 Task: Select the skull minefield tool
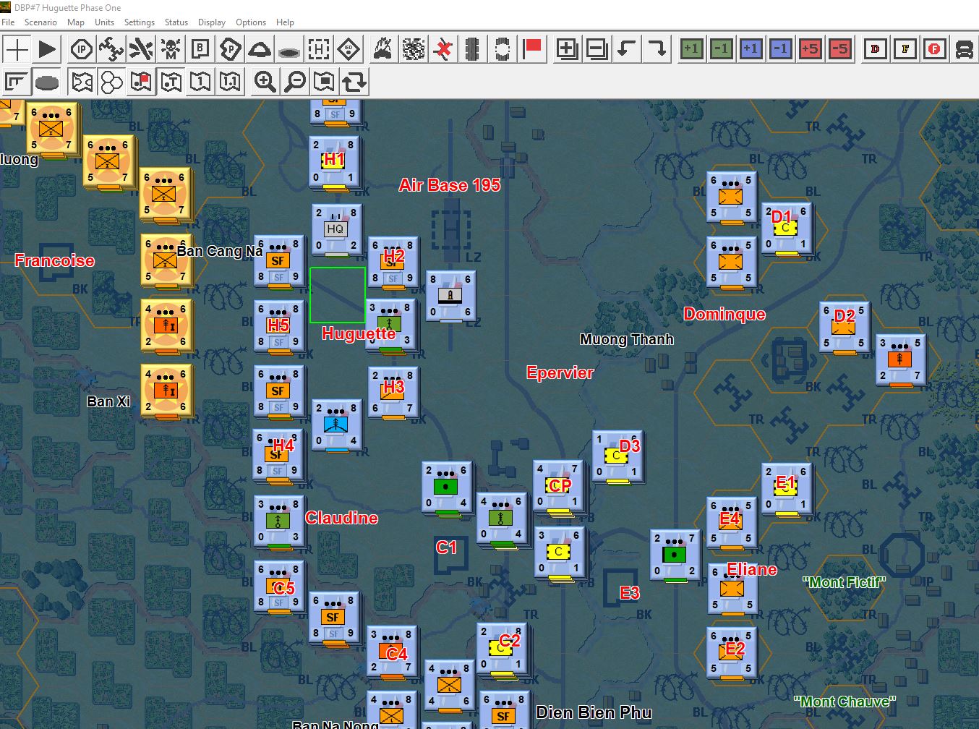171,49
